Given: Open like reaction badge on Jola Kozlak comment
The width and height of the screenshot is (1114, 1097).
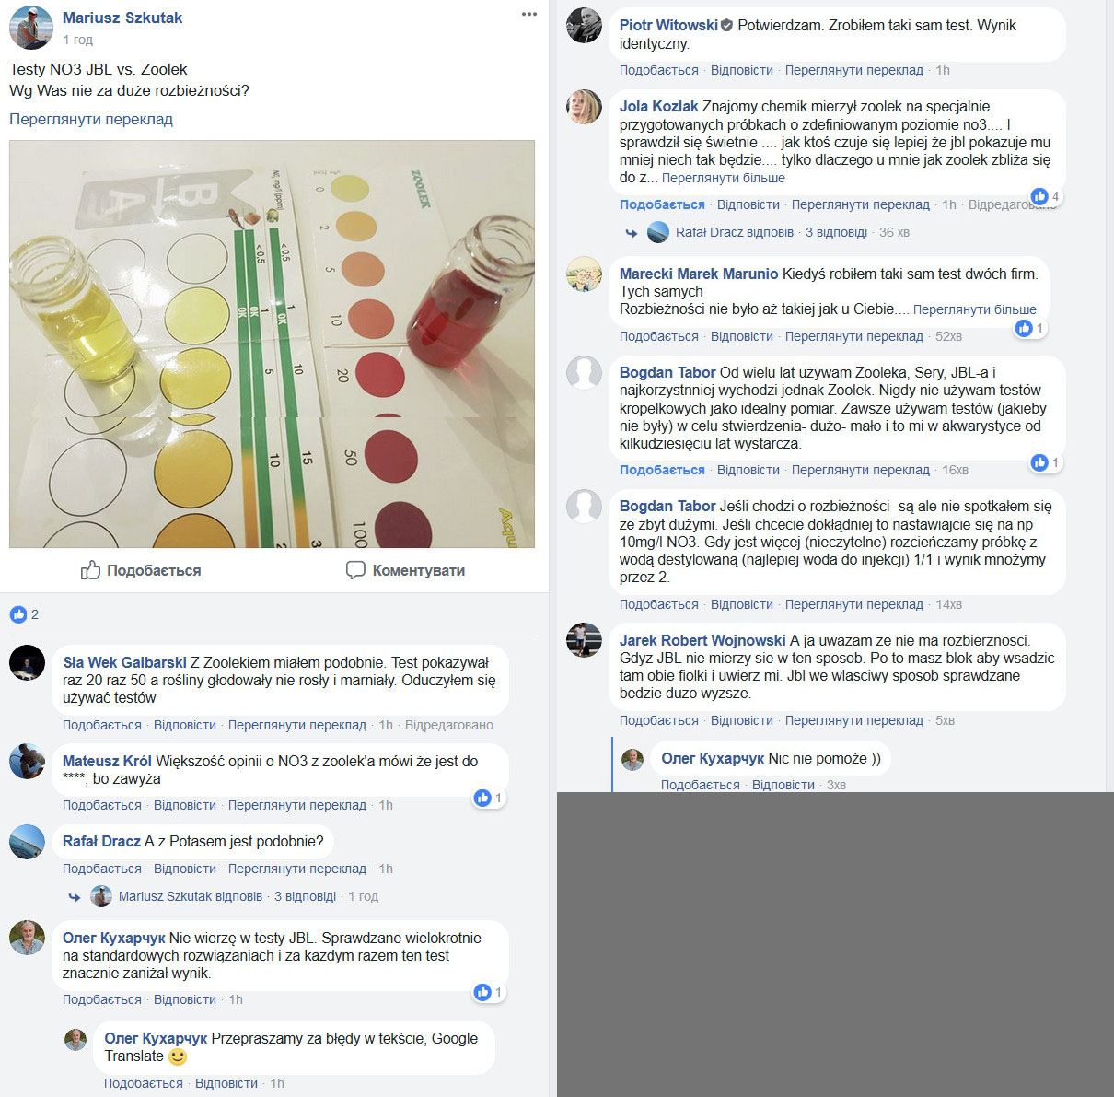Looking at the screenshot, I should (1045, 196).
